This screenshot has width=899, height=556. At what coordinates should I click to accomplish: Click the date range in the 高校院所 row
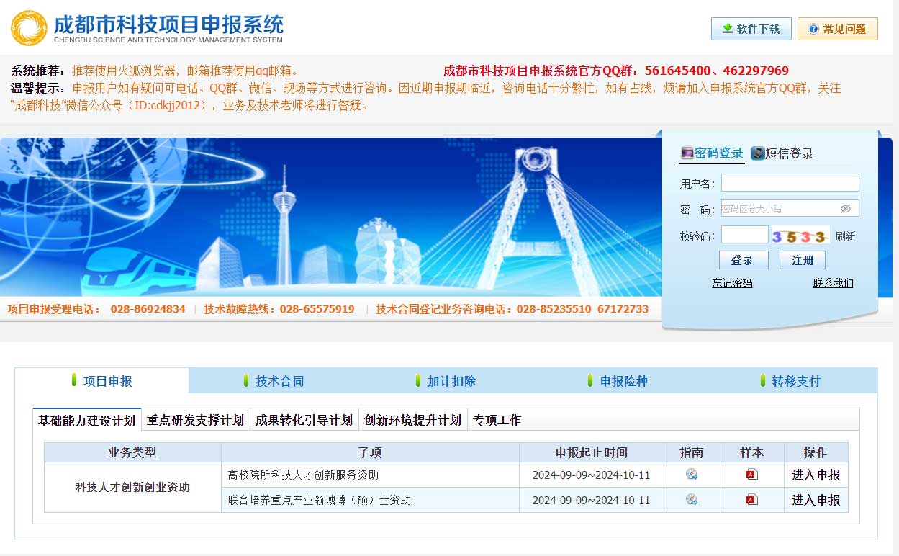pos(591,475)
